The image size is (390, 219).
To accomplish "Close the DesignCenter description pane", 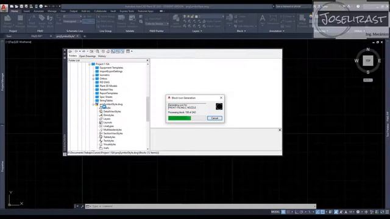I will 280,130.
